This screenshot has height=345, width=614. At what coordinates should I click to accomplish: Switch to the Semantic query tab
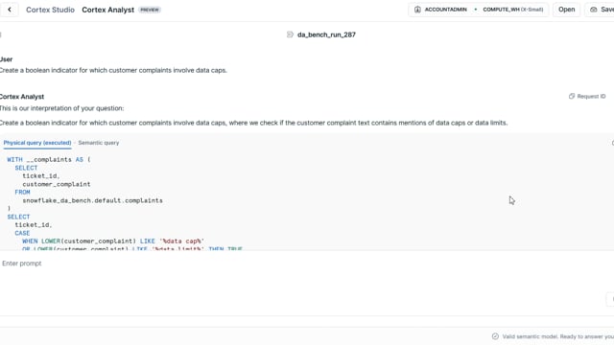click(99, 143)
